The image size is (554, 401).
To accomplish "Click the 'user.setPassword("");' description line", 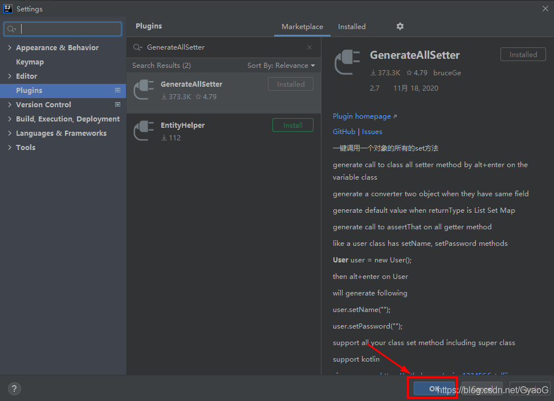I will tap(368, 326).
